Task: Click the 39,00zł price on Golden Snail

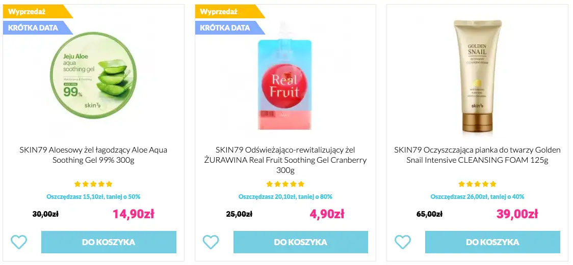Action: coord(517,214)
